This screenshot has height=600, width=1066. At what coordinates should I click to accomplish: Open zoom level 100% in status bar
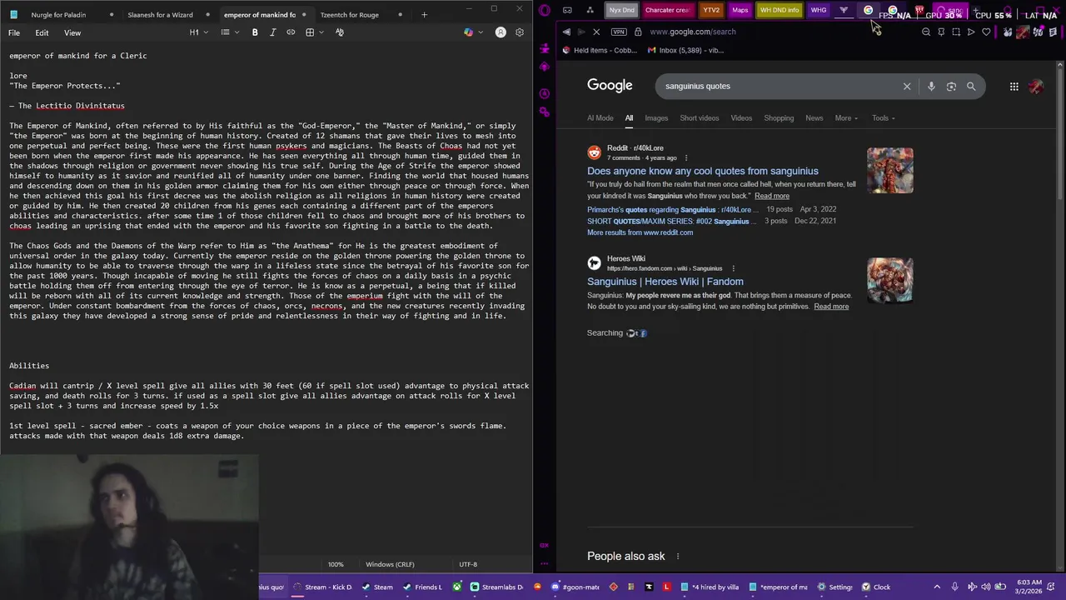pyautogui.click(x=336, y=564)
